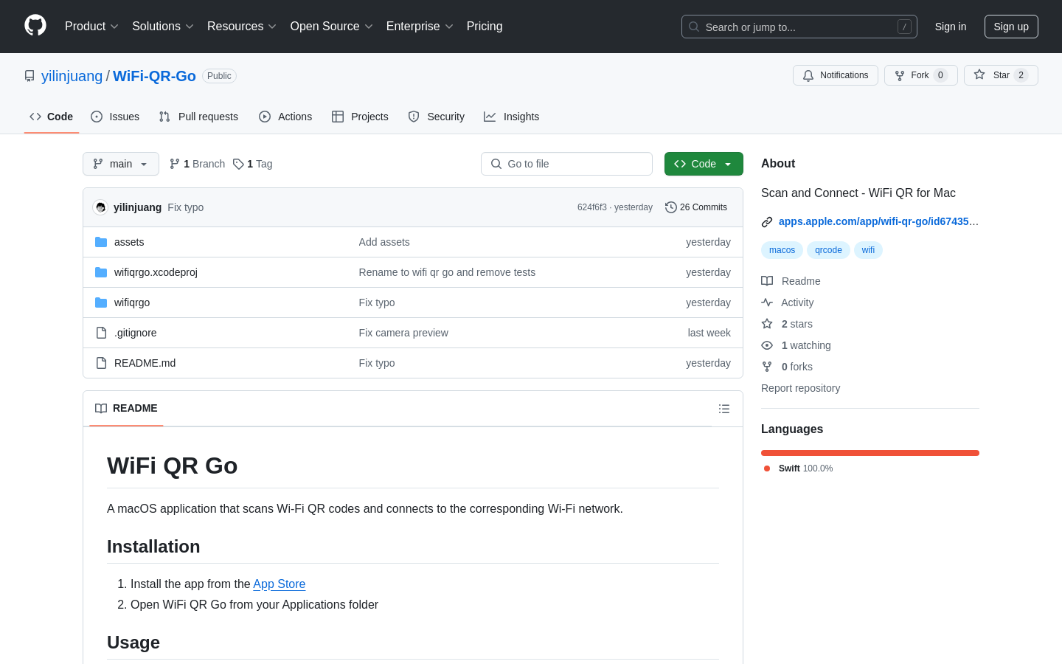Click the yilinjuang avatar in commit row
Screen dimensions: 1062x664
100,207
